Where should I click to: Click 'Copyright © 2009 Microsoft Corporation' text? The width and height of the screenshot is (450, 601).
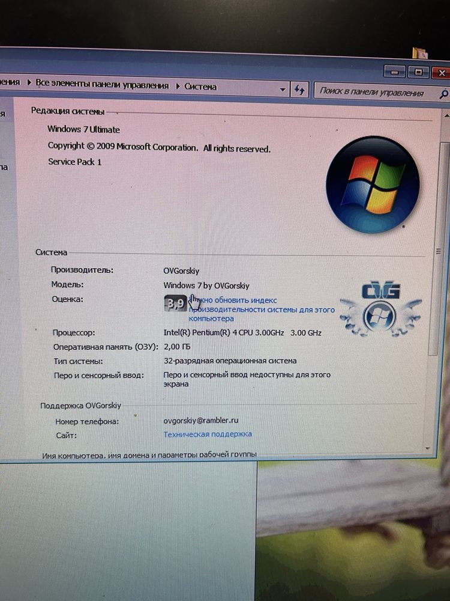pos(123,147)
